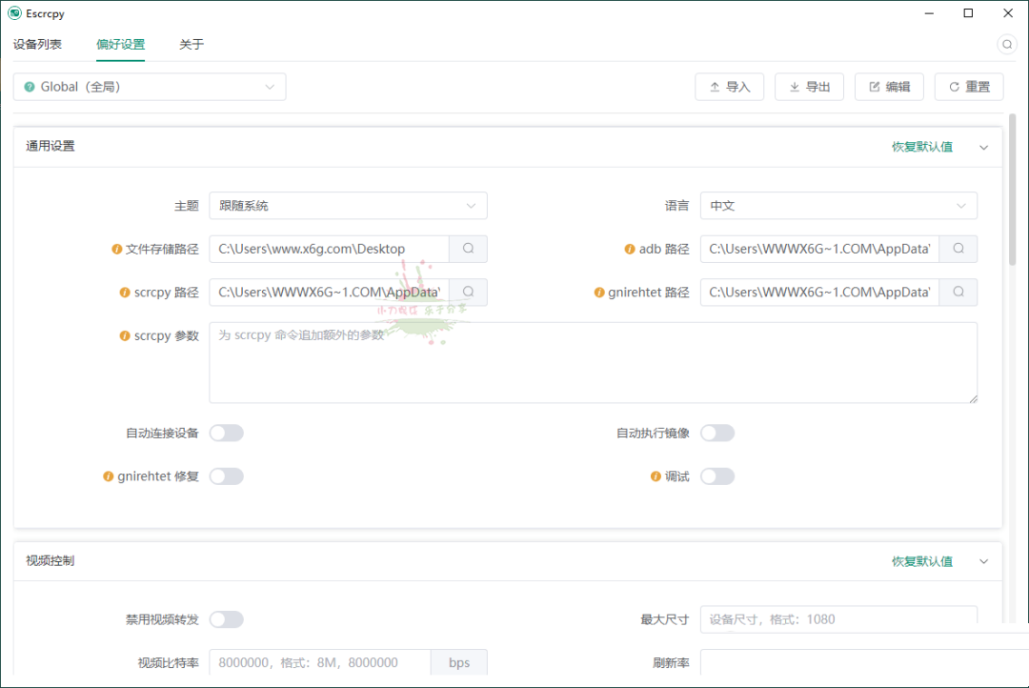Click 恢复默认值 in 视频控制 header
This screenshot has height=688, width=1029.
tap(922, 561)
